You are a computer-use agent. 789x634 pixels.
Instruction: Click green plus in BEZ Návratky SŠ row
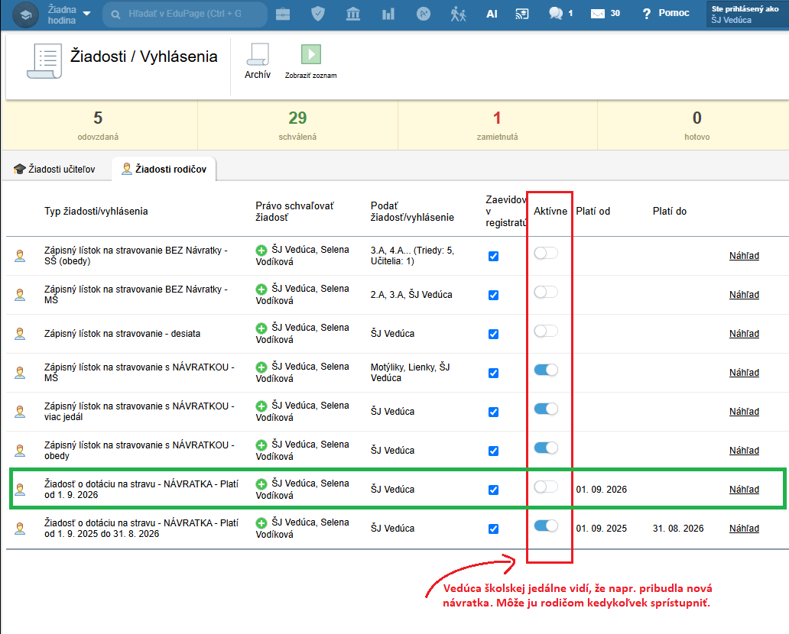coord(261,251)
